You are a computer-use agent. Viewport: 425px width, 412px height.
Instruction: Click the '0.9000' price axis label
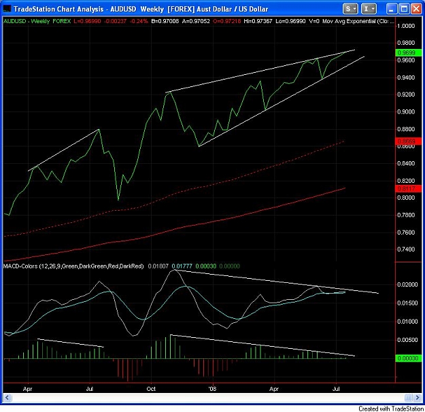[x=406, y=111]
